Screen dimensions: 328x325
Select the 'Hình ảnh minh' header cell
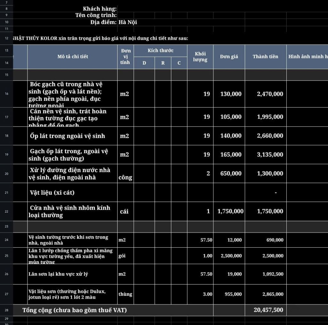coord(307,57)
